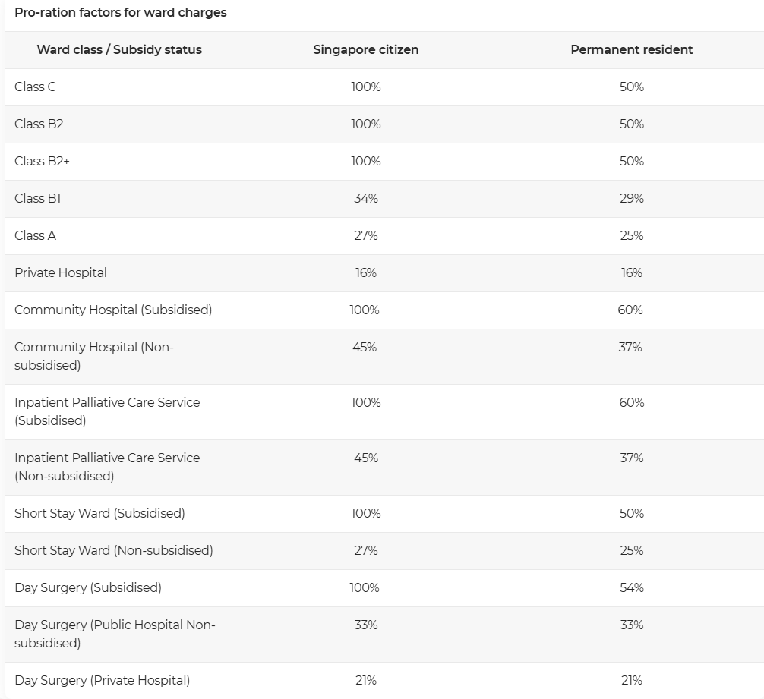764x699 pixels.
Task: Select the "Singapore citizen" column header
Action: click(365, 49)
